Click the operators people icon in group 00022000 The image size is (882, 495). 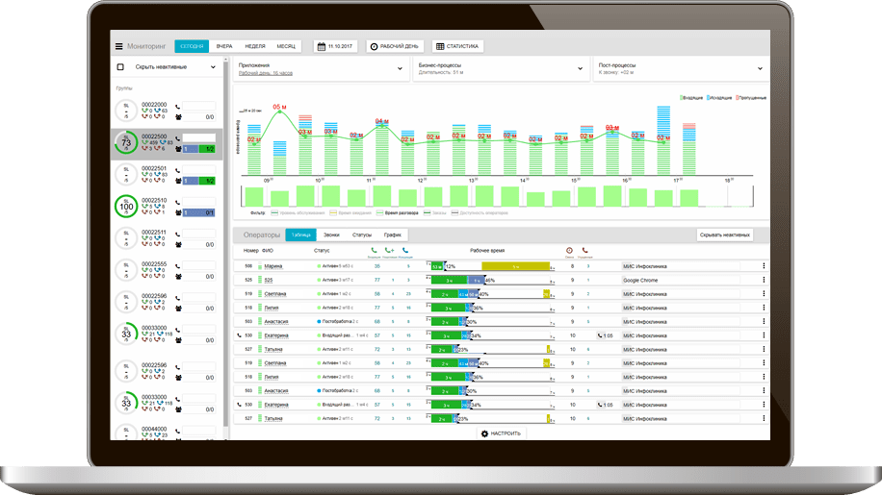pyautogui.click(x=178, y=117)
